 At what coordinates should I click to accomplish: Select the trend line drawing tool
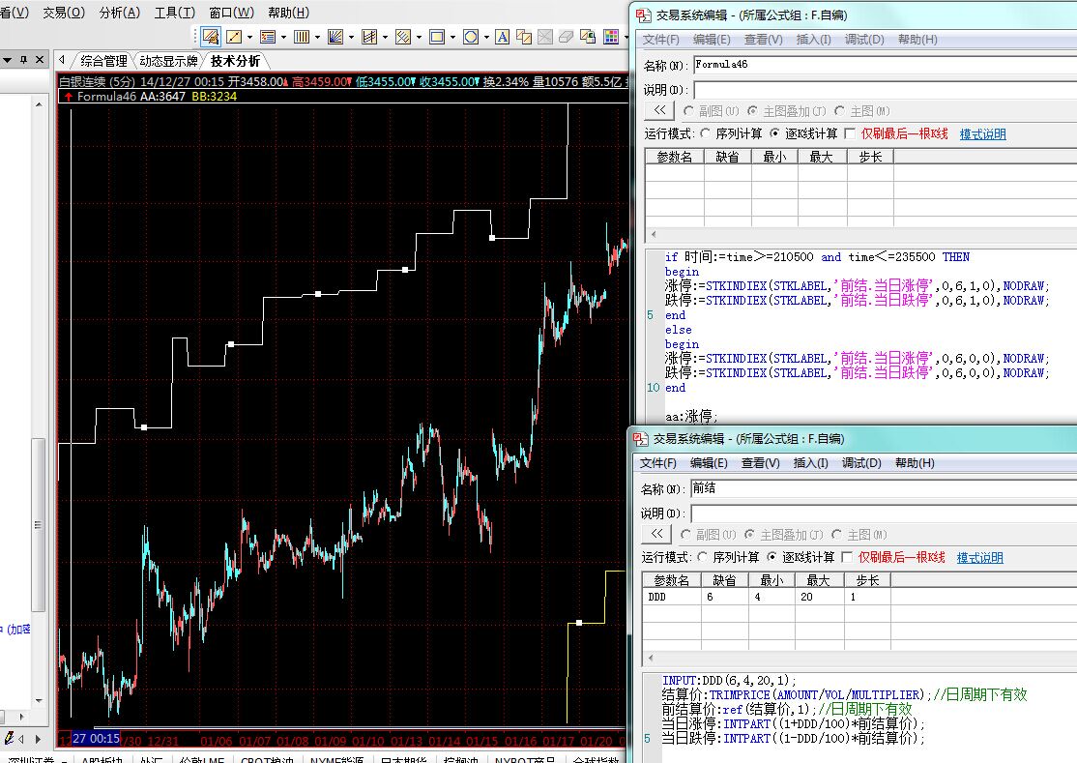tap(234, 37)
